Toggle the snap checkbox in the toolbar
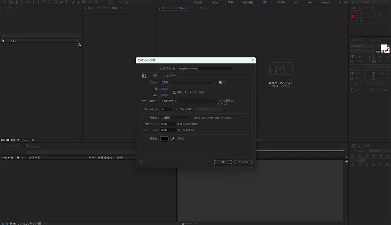The width and height of the screenshot is (391, 225). pos(126,2)
